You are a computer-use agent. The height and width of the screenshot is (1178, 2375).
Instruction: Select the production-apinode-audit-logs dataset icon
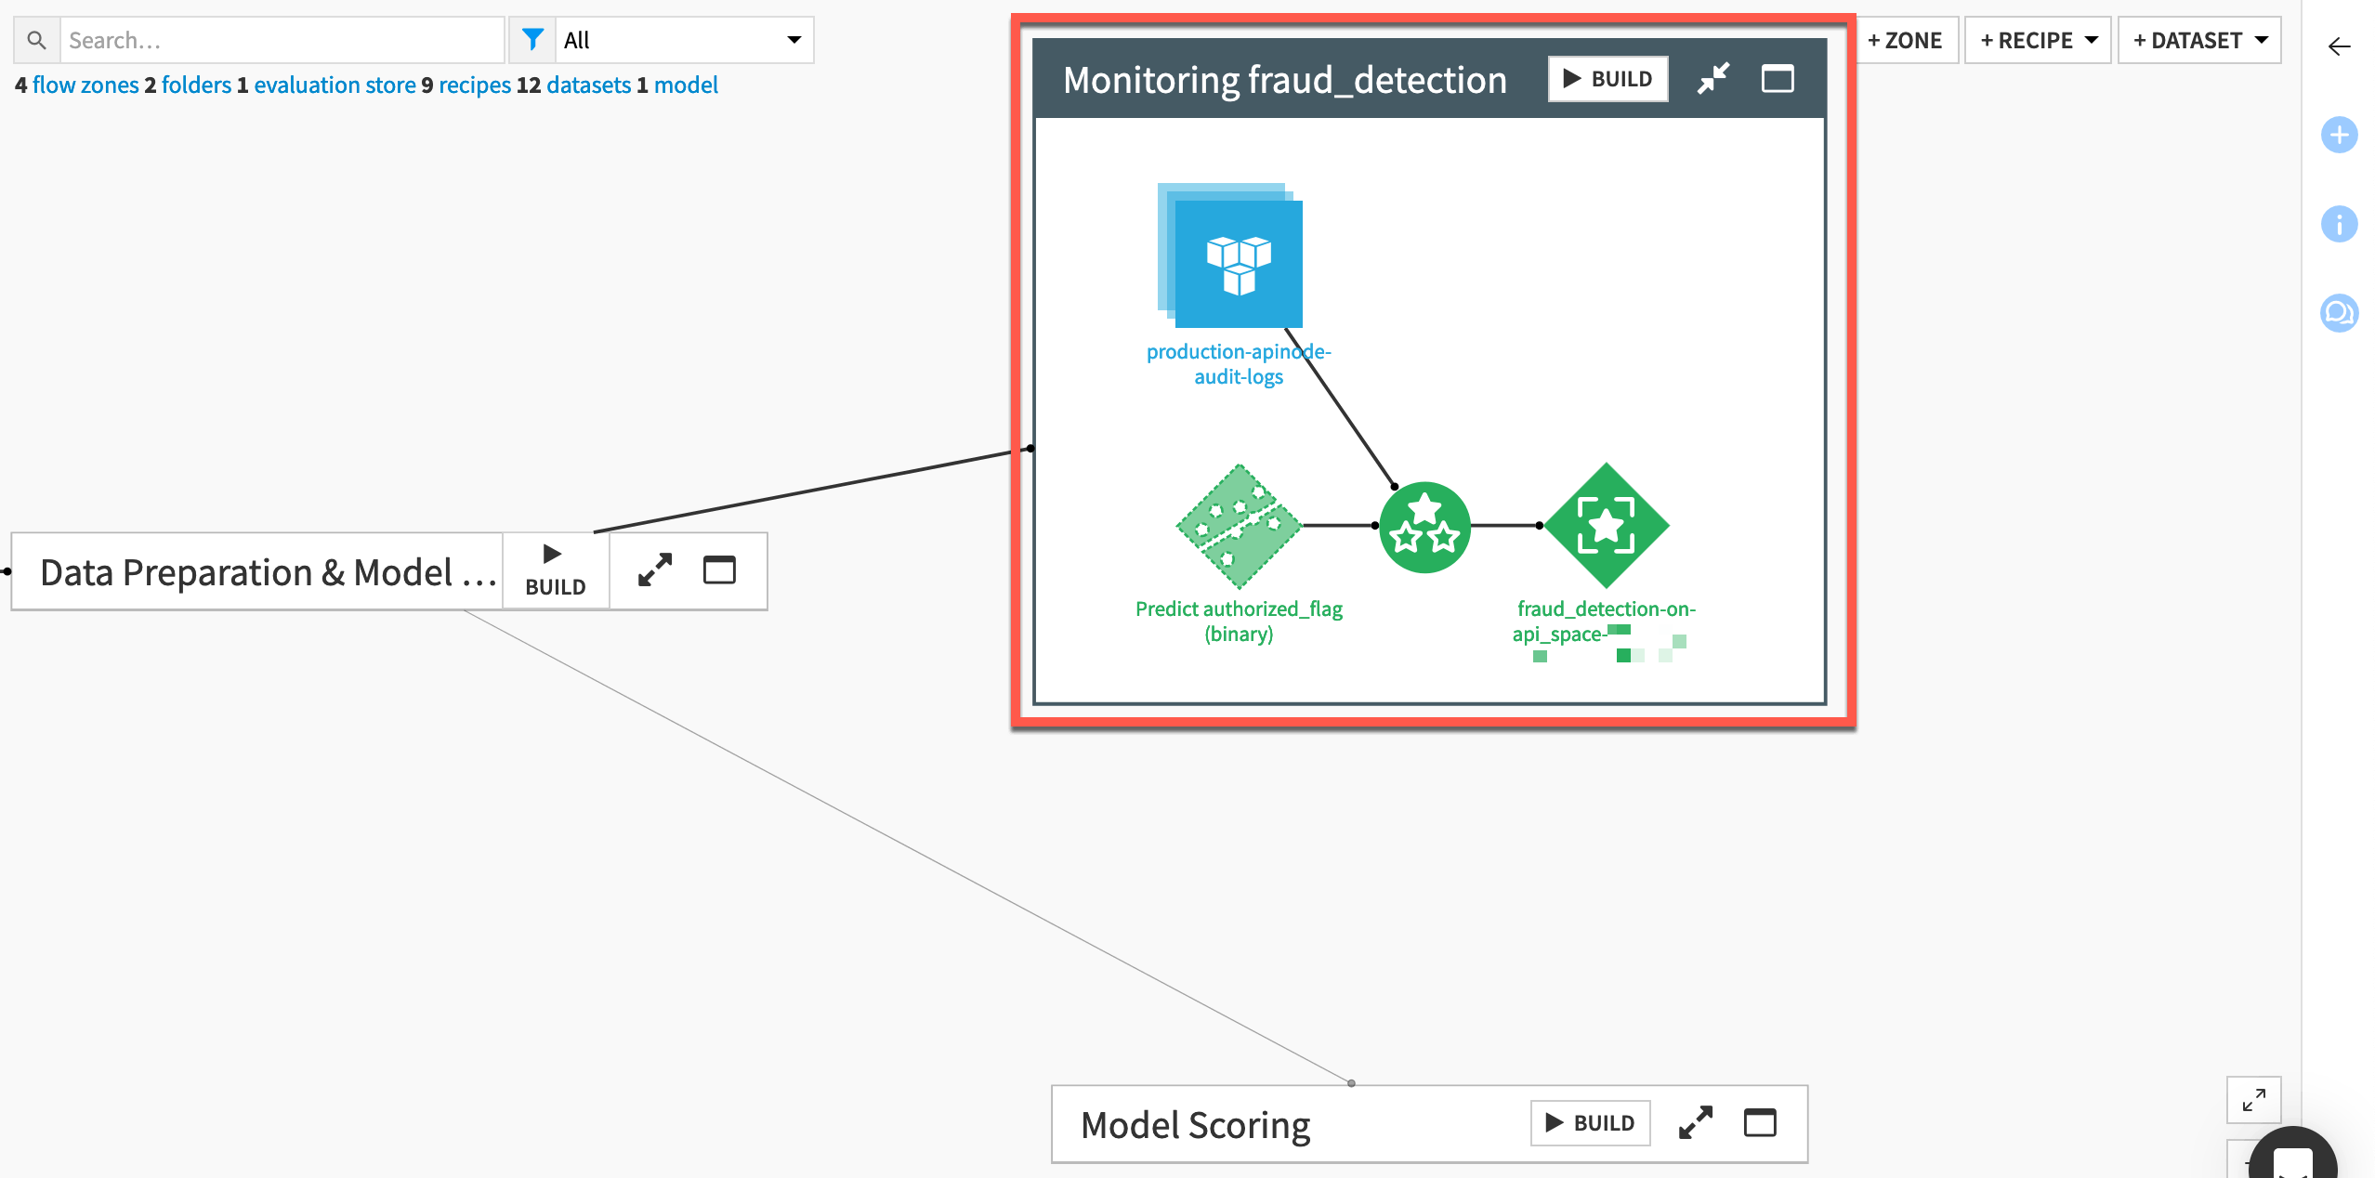(x=1239, y=263)
